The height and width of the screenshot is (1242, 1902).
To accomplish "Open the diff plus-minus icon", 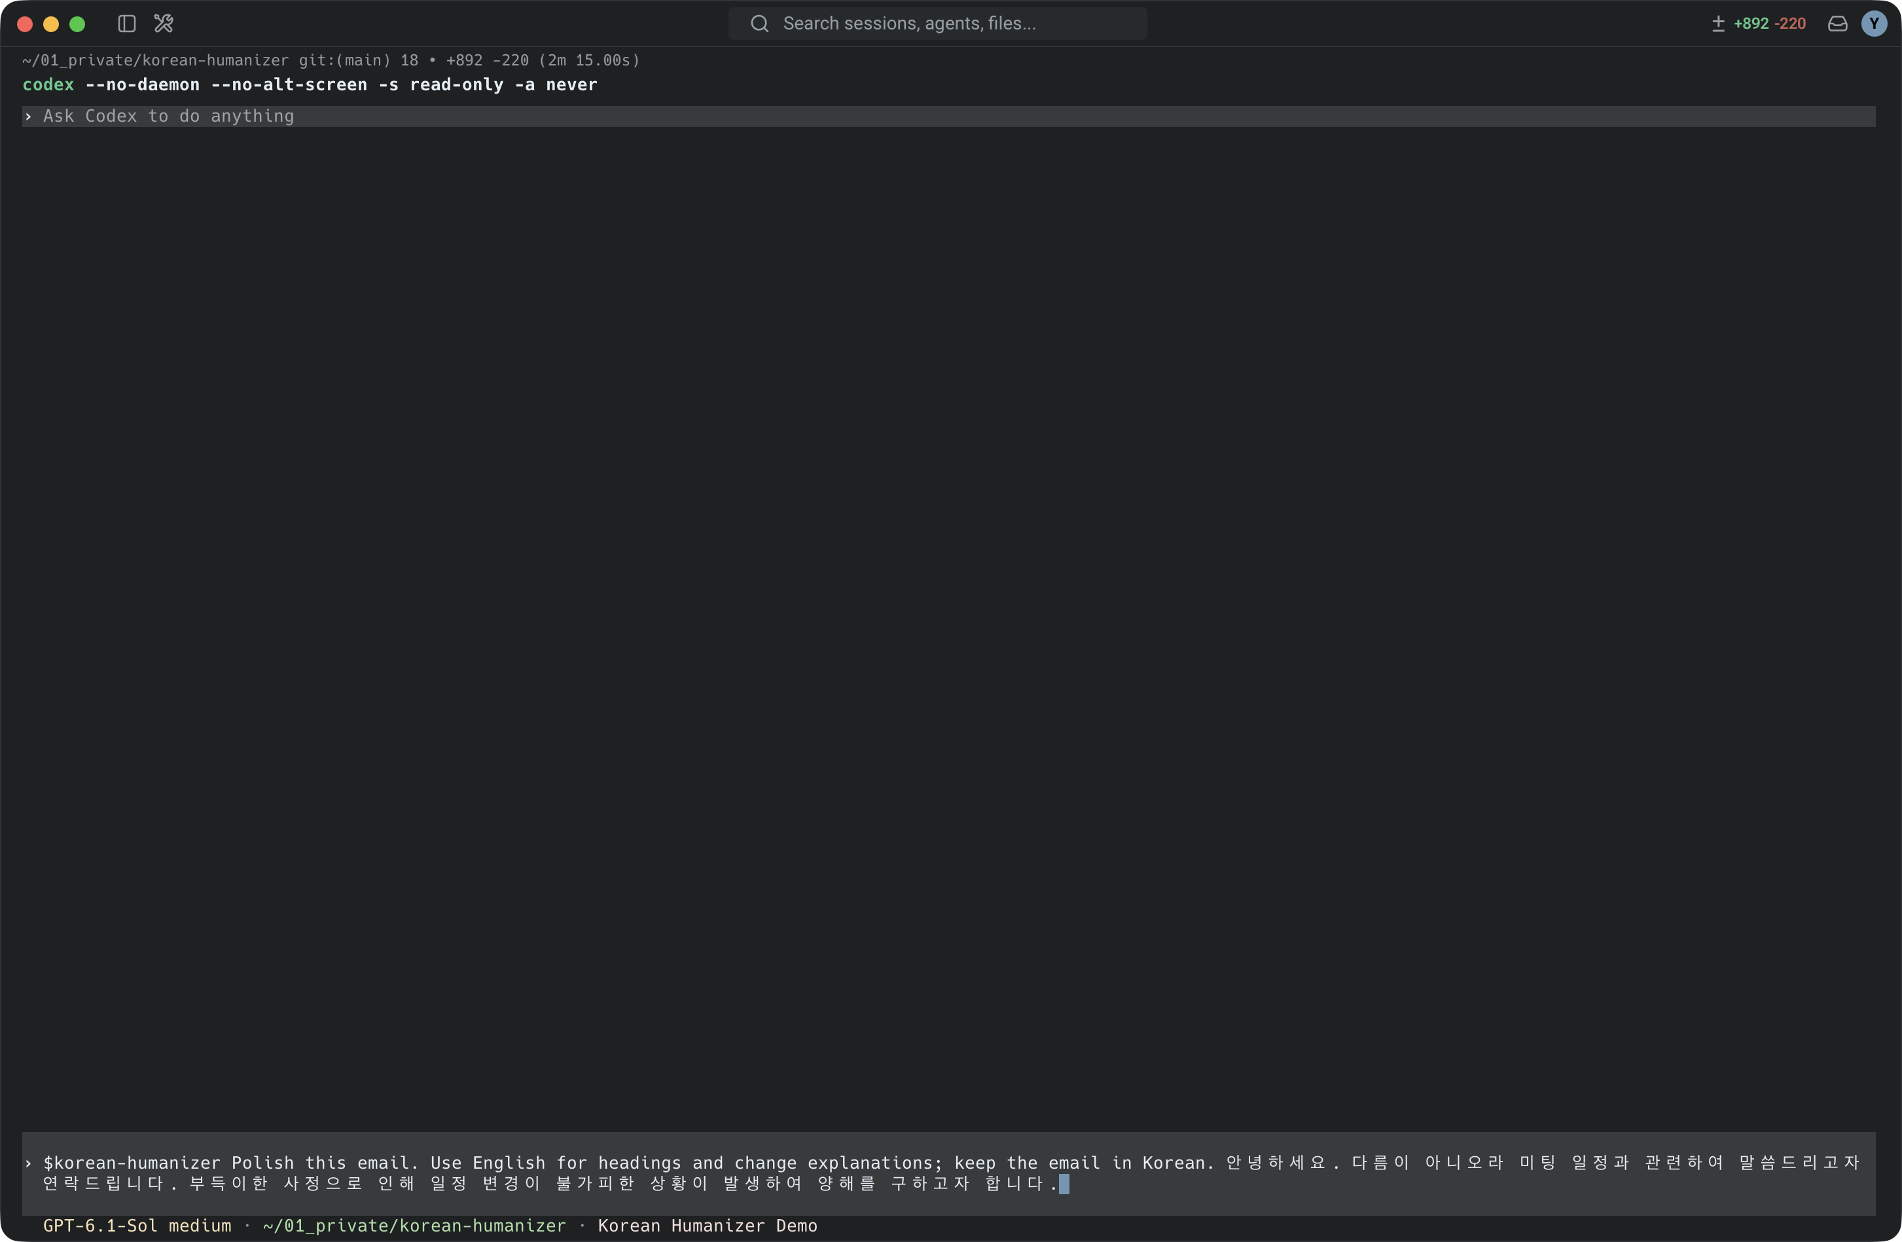I will tap(1718, 24).
